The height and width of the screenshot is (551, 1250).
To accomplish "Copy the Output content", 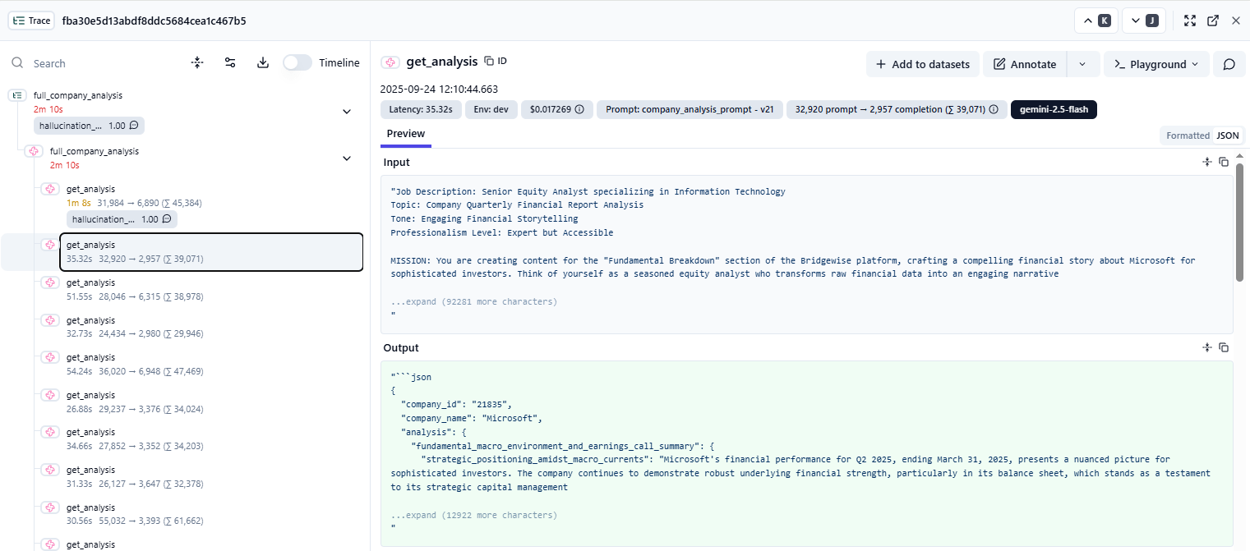I will pyautogui.click(x=1224, y=348).
